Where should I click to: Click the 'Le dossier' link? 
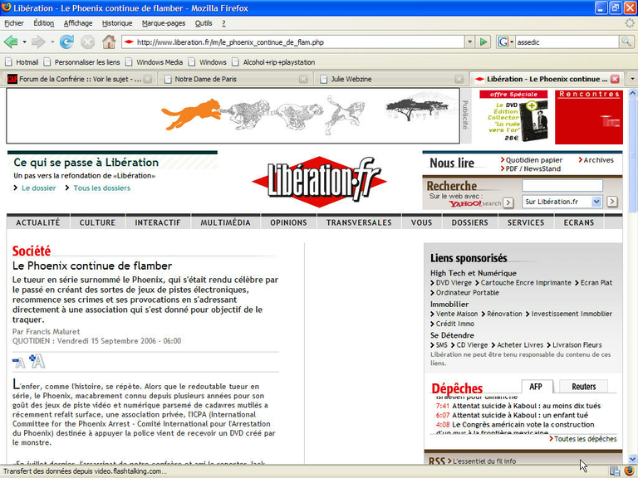(39, 188)
